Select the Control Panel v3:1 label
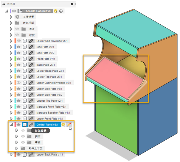Image resolution: width=180 pixels, height=162 pixels. (47, 125)
